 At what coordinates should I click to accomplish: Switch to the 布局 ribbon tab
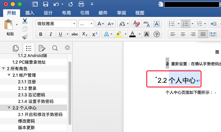pos(66,13)
